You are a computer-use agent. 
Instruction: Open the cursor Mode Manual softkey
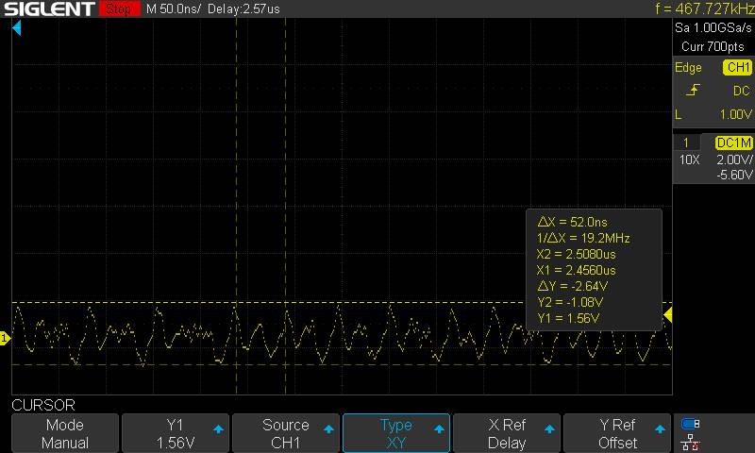coord(65,433)
